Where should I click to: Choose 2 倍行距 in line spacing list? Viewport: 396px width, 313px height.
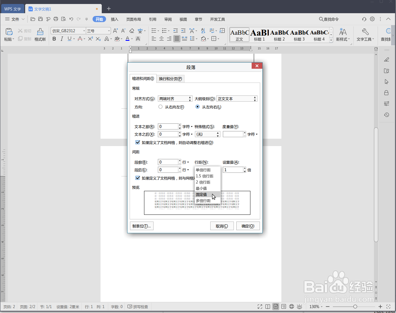[x=208, y=182]
